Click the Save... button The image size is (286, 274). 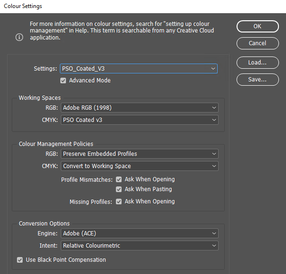coord(257,80)
